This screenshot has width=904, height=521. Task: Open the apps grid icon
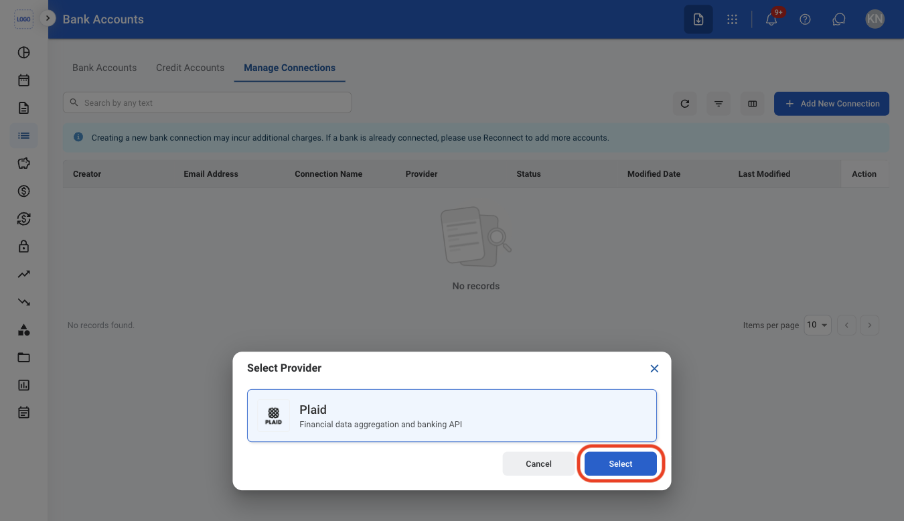(732, 19)
